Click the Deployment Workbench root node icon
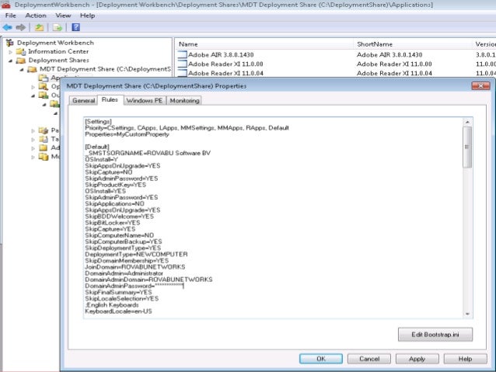 tap(10, 43)
